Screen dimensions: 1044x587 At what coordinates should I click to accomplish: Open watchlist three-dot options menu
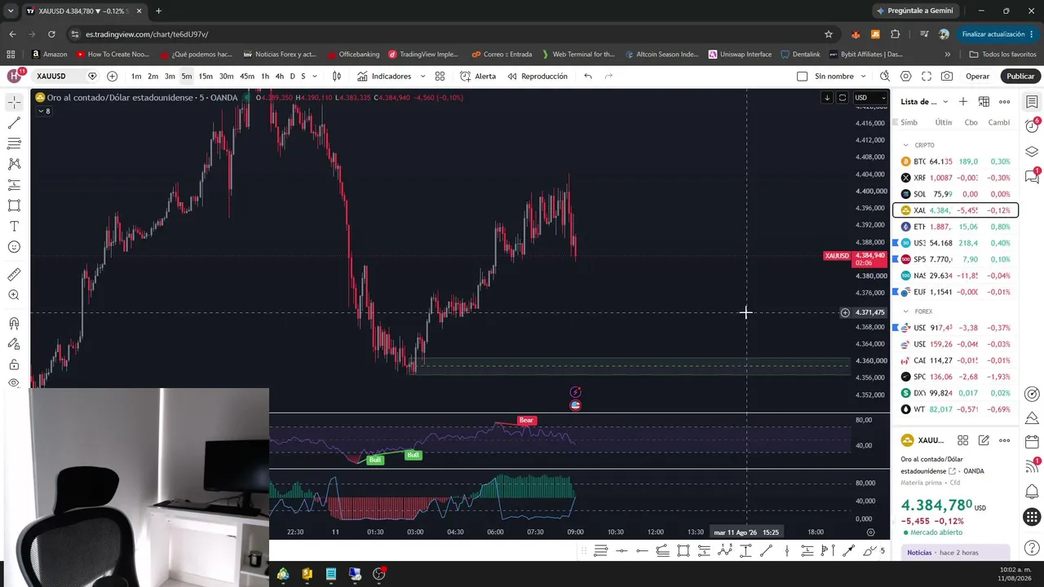(1004, 102)
